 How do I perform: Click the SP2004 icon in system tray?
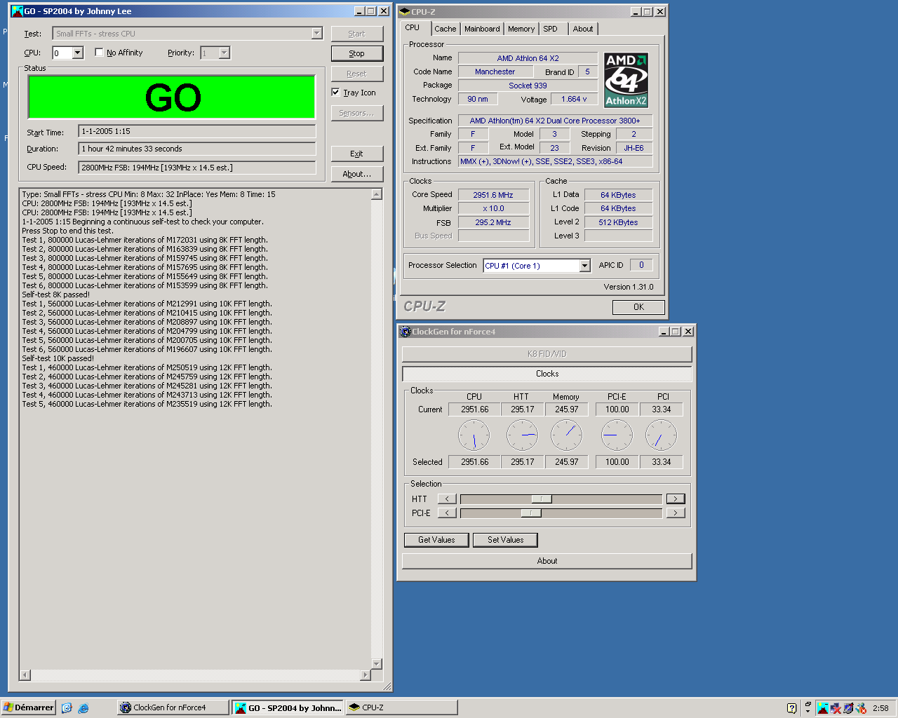click(x=823, y=708)
